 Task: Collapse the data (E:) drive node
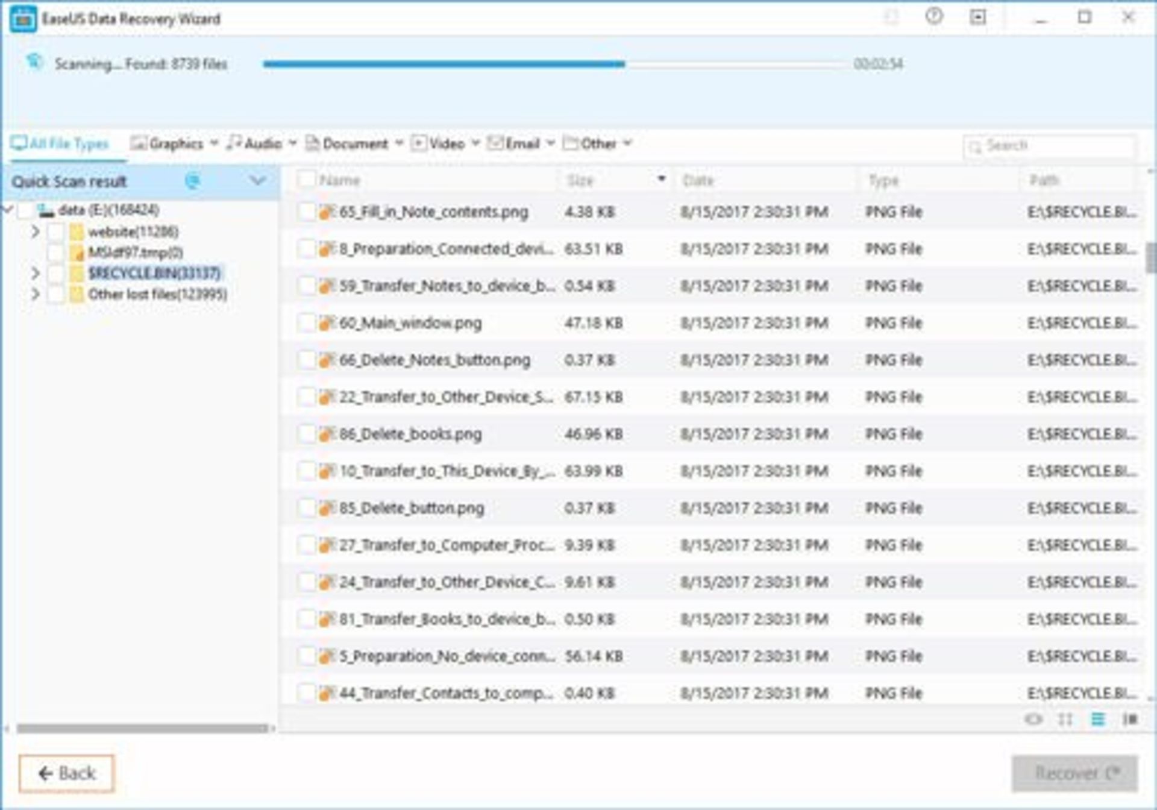click(7, 210)
